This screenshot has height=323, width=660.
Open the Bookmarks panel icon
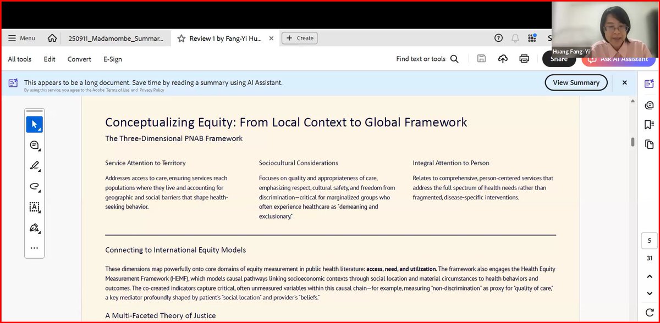tap(649, 124)
